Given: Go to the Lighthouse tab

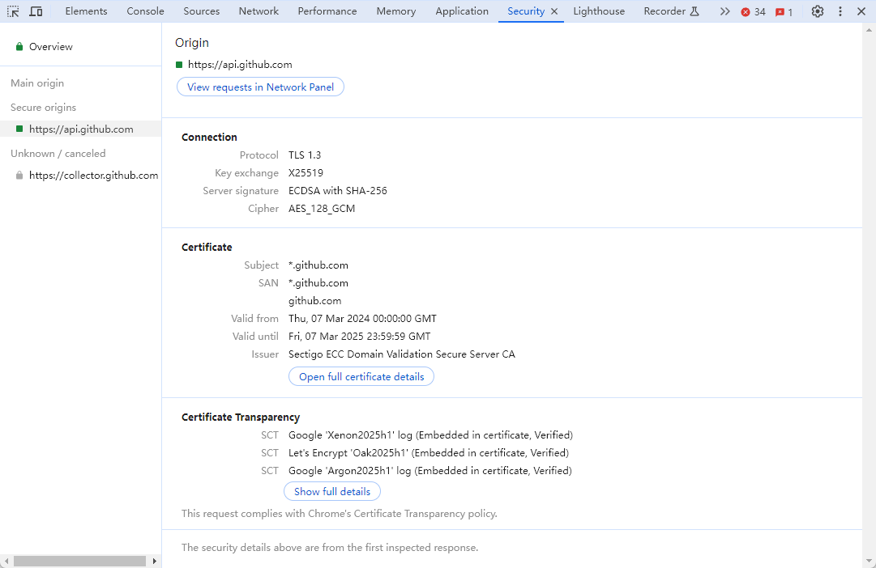Looking at the screenshot, I should (x=599, y=11).
